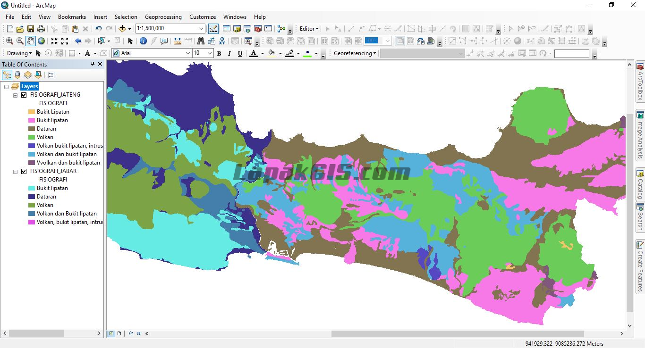645x348 pixels.
Task: Open the Editor toolbar menu
Action: 308,28
